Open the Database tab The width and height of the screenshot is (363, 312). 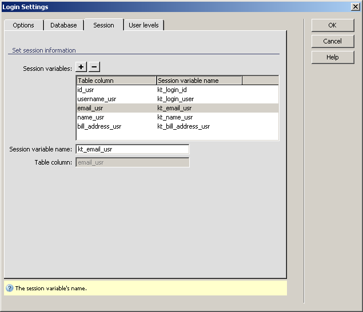pyautogui.click(x=63, y=25)
